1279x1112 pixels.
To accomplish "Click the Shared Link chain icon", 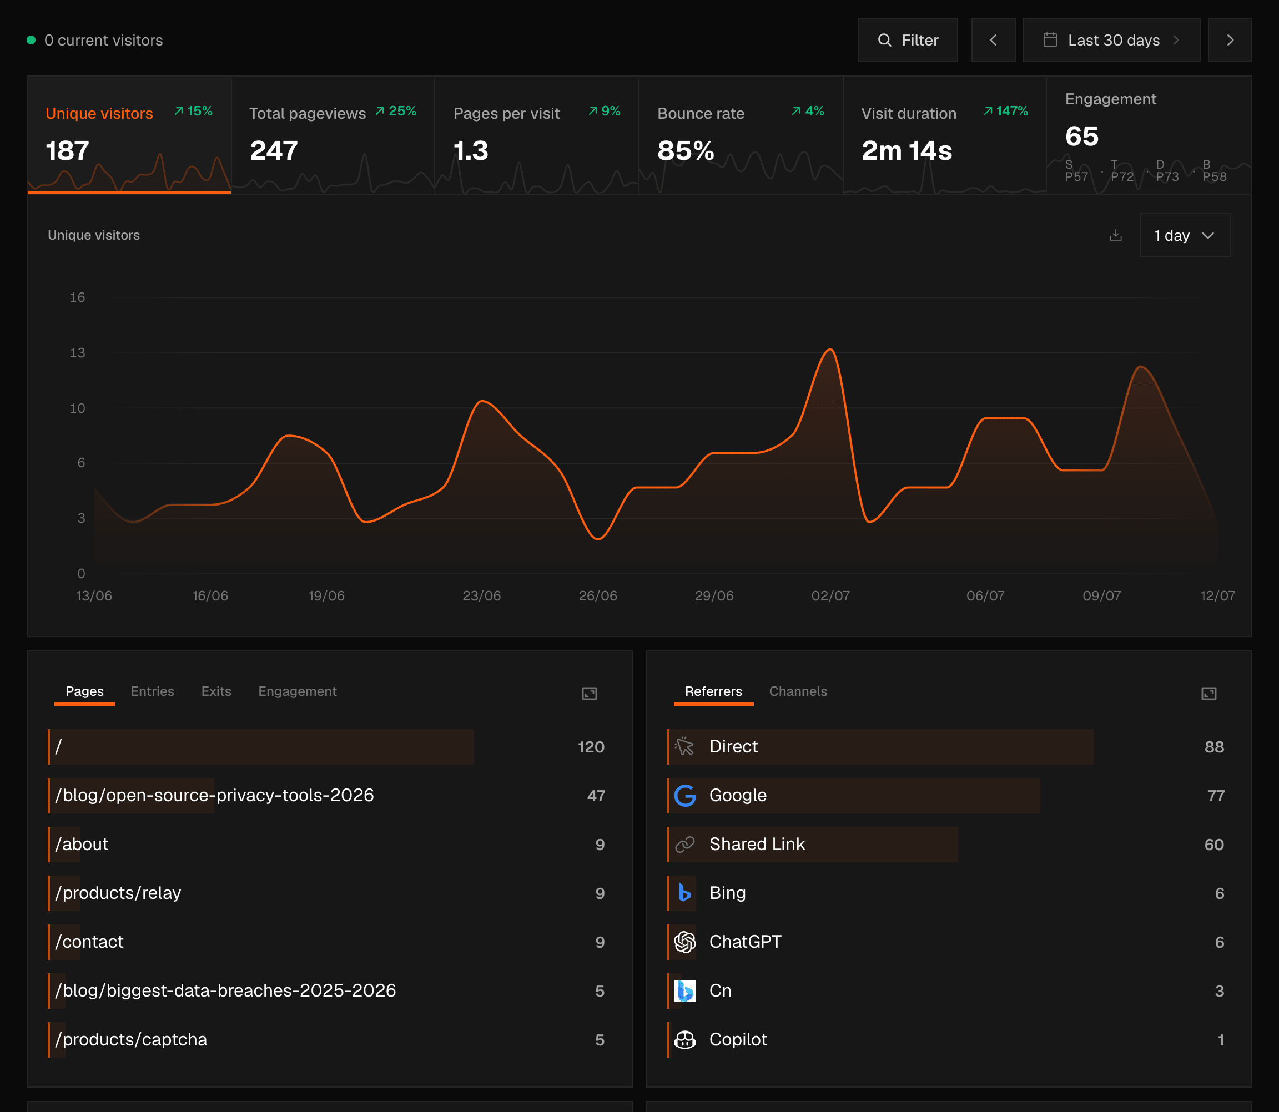I will [x=684, y=844].
